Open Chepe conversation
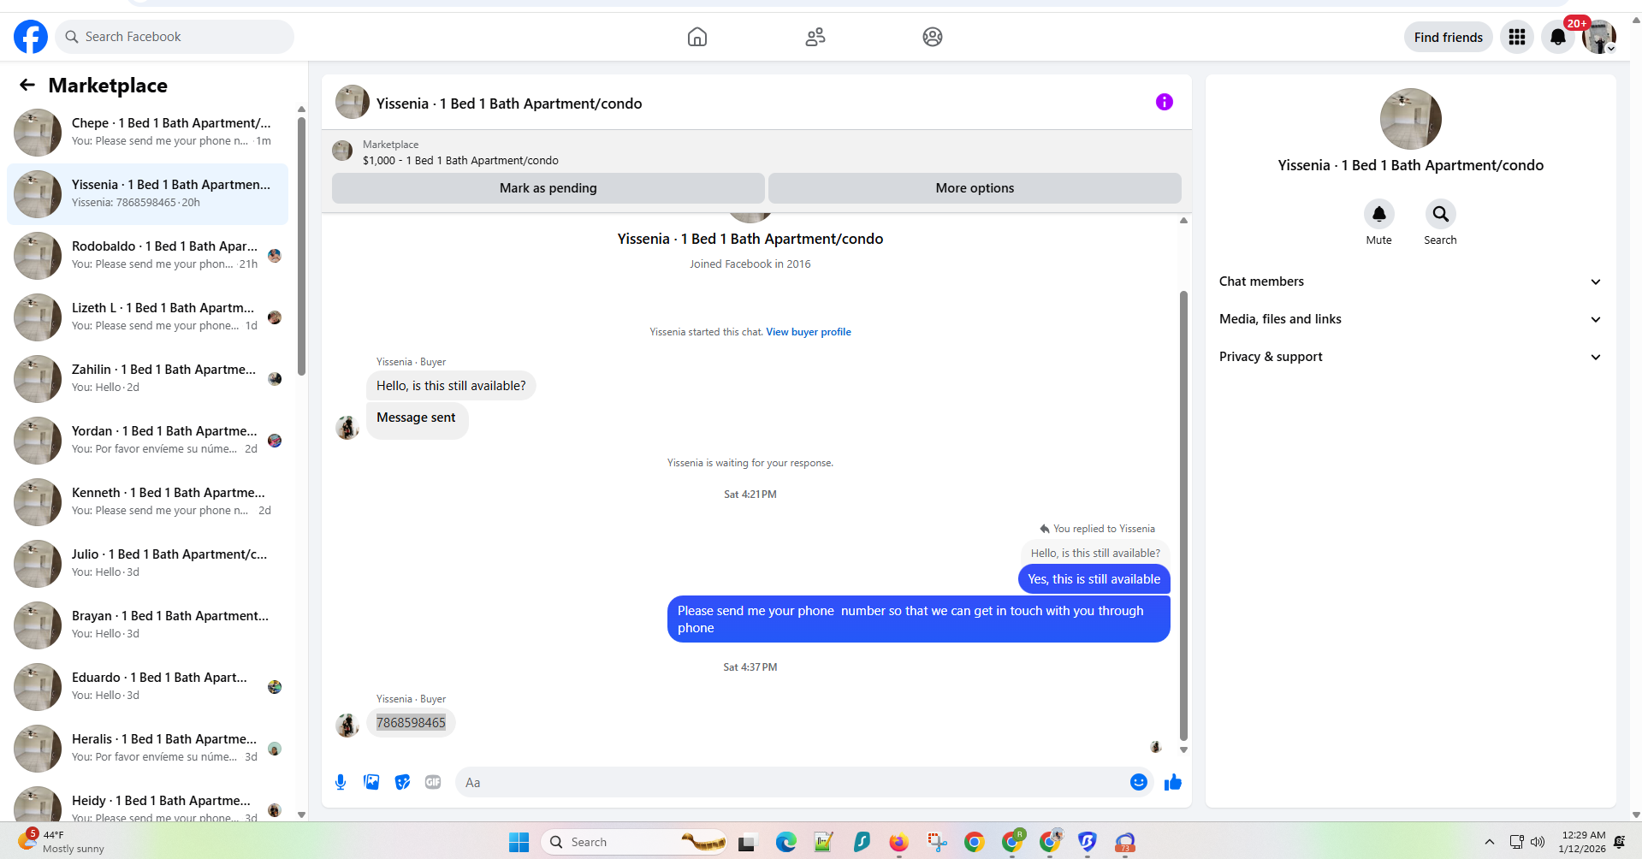Screen dimensions: 1642x859 point(147,133)
